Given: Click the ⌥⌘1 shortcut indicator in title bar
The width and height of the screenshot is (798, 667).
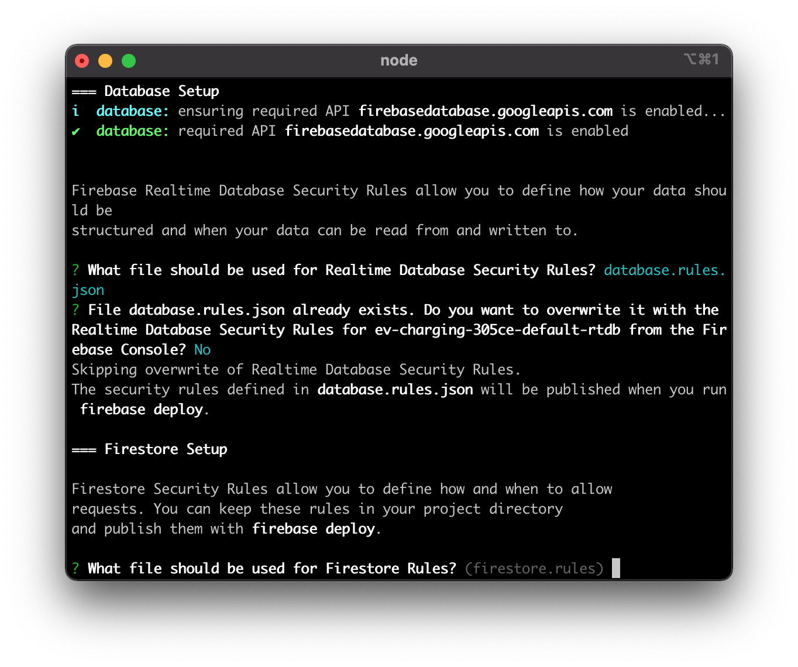Looking at the screenshot, I should pyautogui.click(x=701, y=59).
